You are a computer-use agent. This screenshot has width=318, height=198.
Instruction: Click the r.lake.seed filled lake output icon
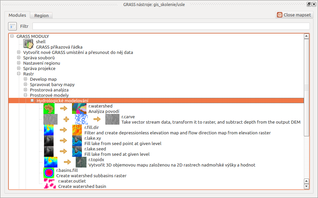(77, 151)
